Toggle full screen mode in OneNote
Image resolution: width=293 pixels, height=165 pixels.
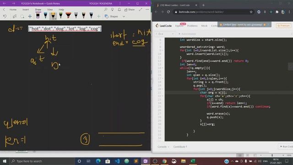141,9
